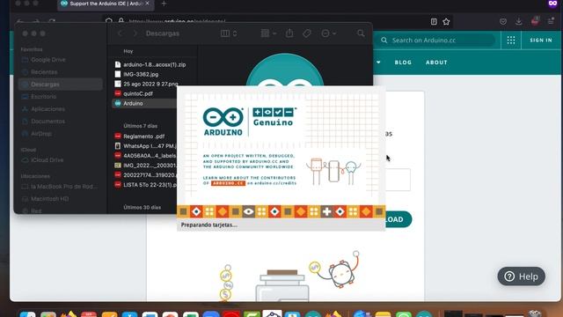The image size is (563, 317).
Task: Select AirDrop in Finder sidebar
Action: [x=60, y=133]
